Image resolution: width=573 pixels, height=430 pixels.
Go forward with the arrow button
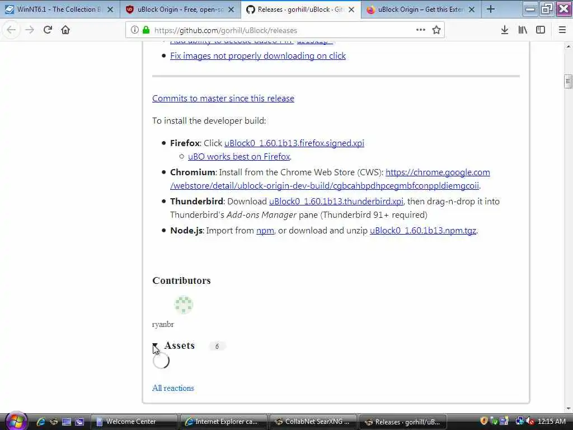pyautogui.click(x=29, y=30)
